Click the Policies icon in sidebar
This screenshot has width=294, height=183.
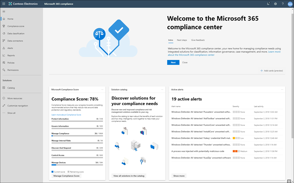tap(4, 63)
